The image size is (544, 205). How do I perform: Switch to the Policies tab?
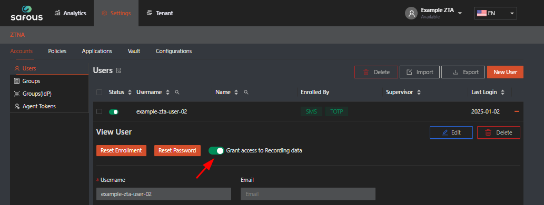coord(57,51)
